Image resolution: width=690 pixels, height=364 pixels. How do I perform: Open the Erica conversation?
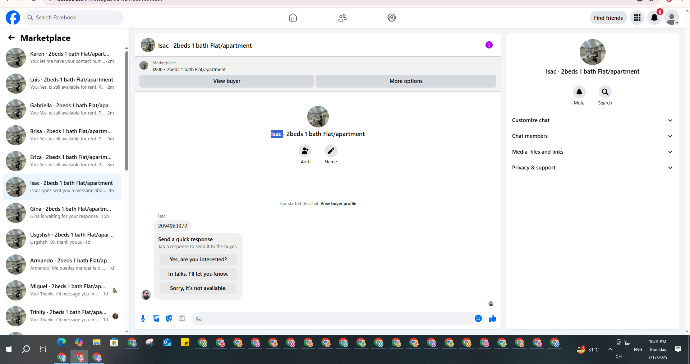coord(62,161)
